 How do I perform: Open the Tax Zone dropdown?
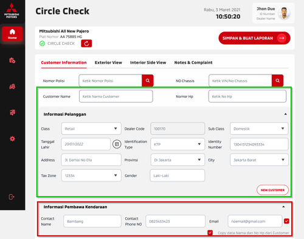click(x=91, y=175)
